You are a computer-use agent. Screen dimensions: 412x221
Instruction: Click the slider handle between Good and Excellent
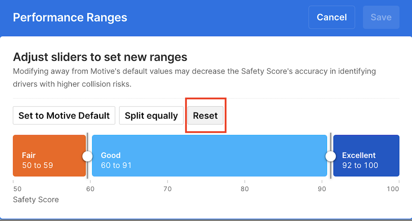pos(330,156)
